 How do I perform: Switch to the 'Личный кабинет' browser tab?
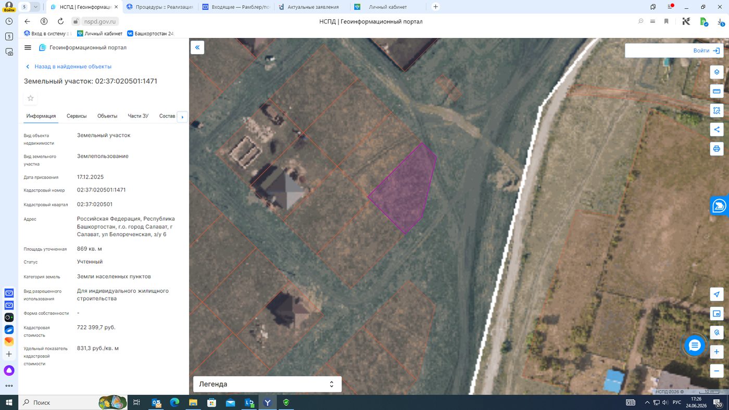point(388,7)
